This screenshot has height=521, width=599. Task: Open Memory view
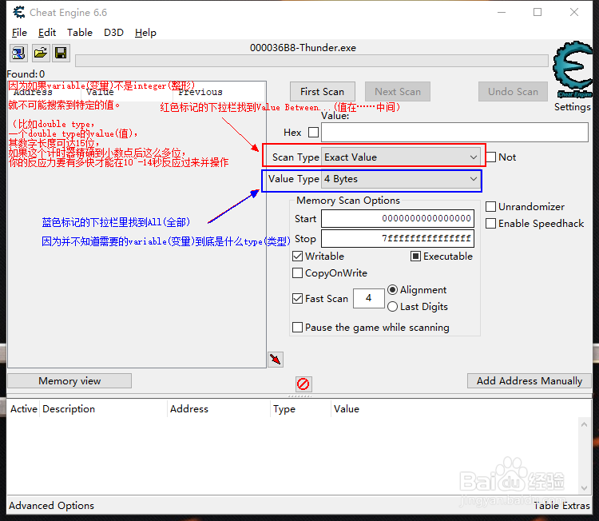pos(69,380)
